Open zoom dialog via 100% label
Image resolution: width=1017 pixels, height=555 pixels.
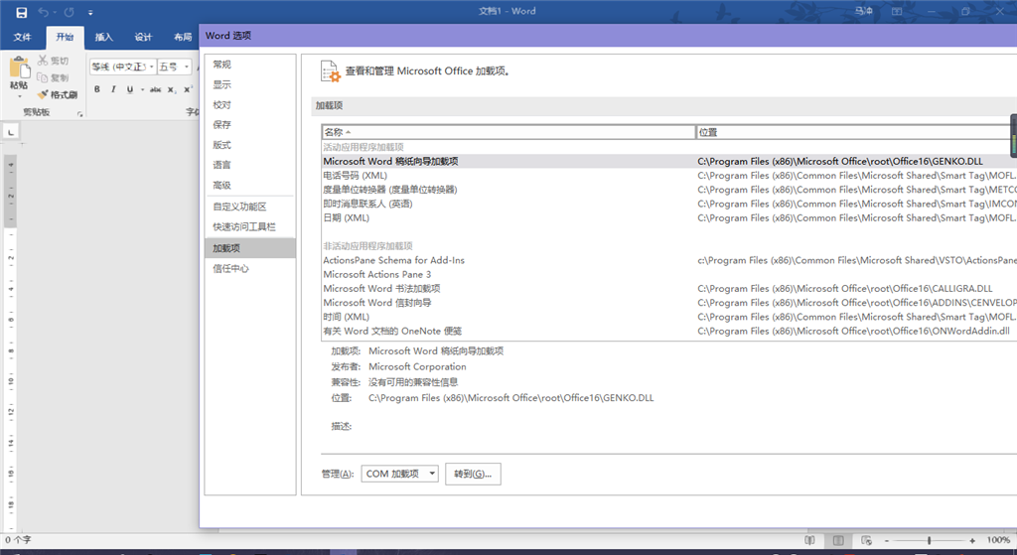point(999,540)
